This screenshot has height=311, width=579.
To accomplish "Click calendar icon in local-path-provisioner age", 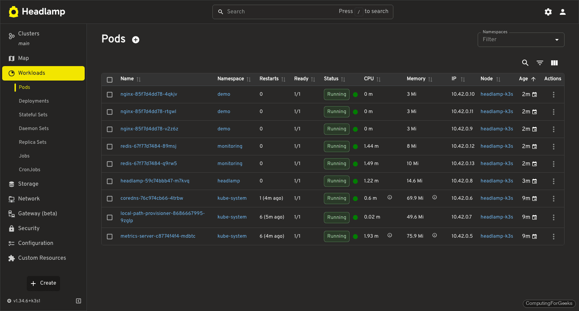I will pos(534,217).
